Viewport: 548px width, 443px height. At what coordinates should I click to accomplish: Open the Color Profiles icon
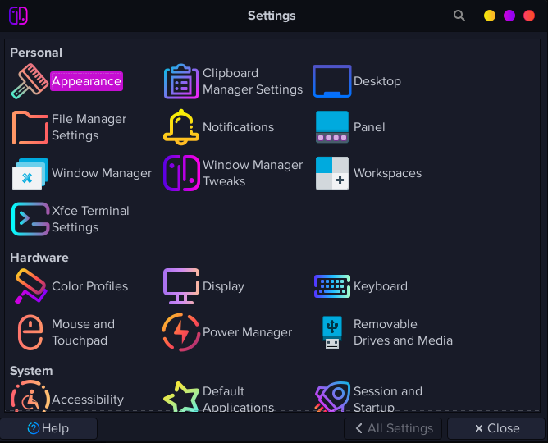(30, 286)
